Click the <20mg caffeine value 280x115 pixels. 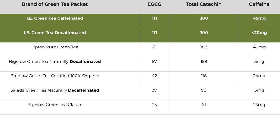point(259,33)
